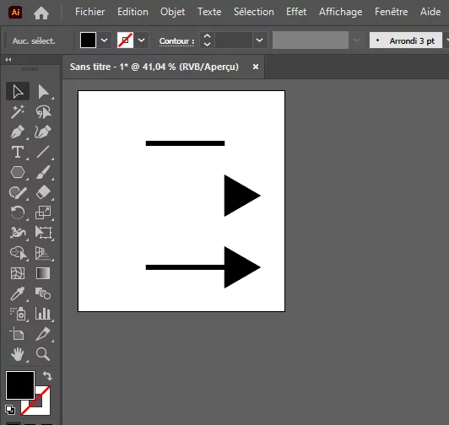The width and height of the screenshot is (449, 425).
Task: Expand the stroke color dropdown arrow
Action: (142, 40)
